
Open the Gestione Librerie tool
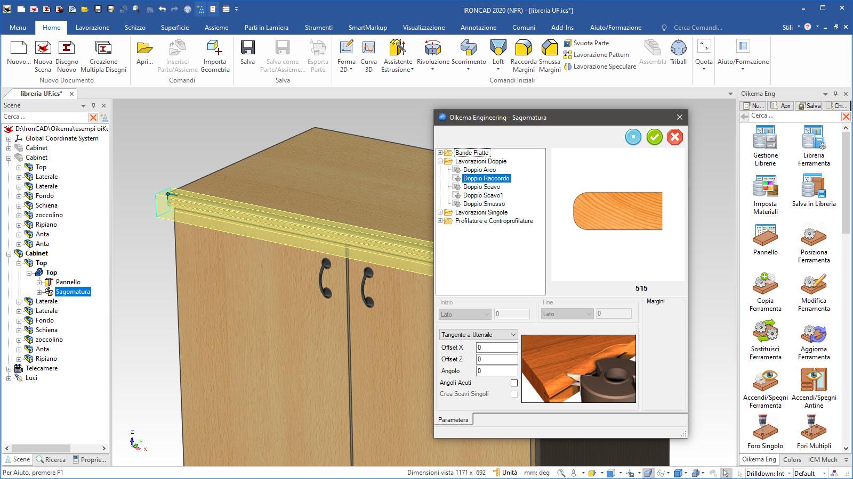coord(765,138)
